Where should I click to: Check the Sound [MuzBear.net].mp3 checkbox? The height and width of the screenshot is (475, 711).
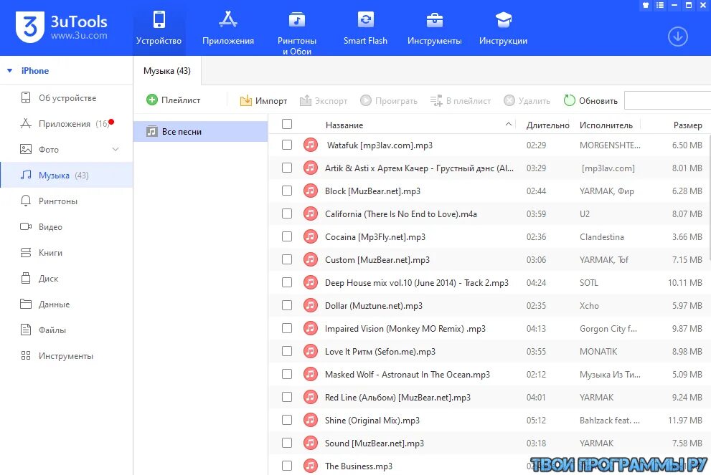(287, 443)
